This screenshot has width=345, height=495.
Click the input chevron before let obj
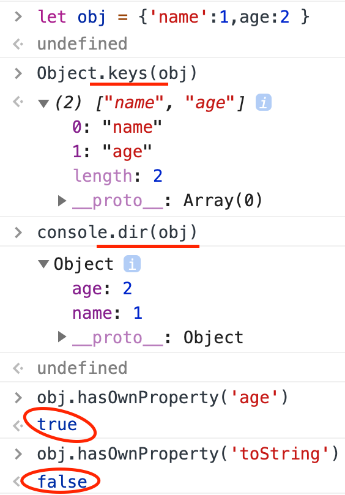click(x=18, y=17)
